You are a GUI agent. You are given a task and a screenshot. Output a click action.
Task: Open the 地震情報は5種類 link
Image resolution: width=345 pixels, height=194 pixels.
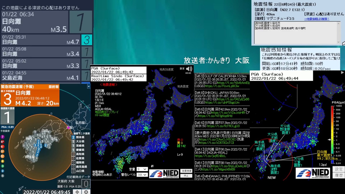(x=317, y=19)
